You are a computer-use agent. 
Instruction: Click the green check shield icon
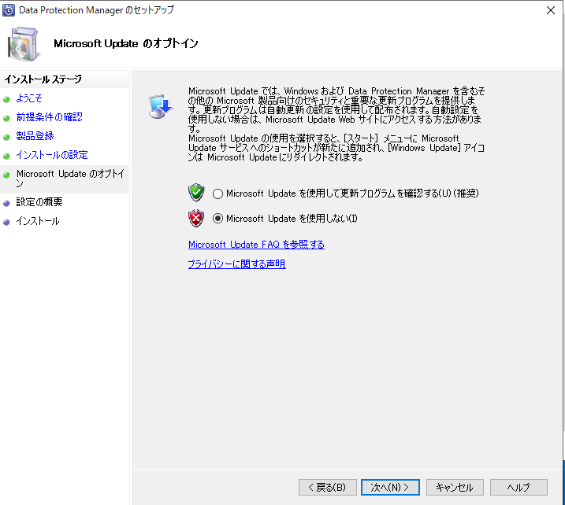pos(196,193)
